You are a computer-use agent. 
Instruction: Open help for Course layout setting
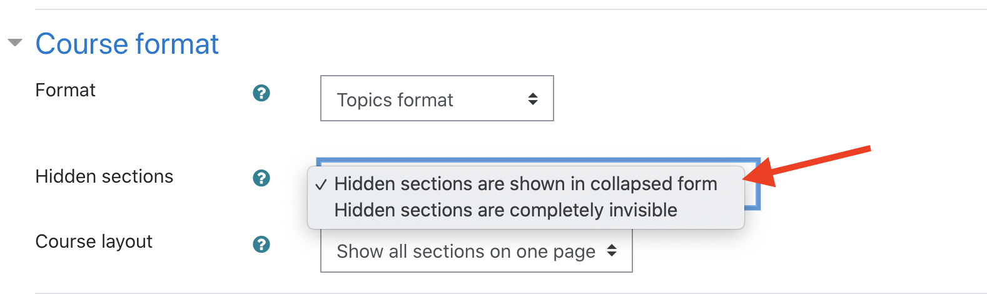pyautogui.click(x=261, y=245)
